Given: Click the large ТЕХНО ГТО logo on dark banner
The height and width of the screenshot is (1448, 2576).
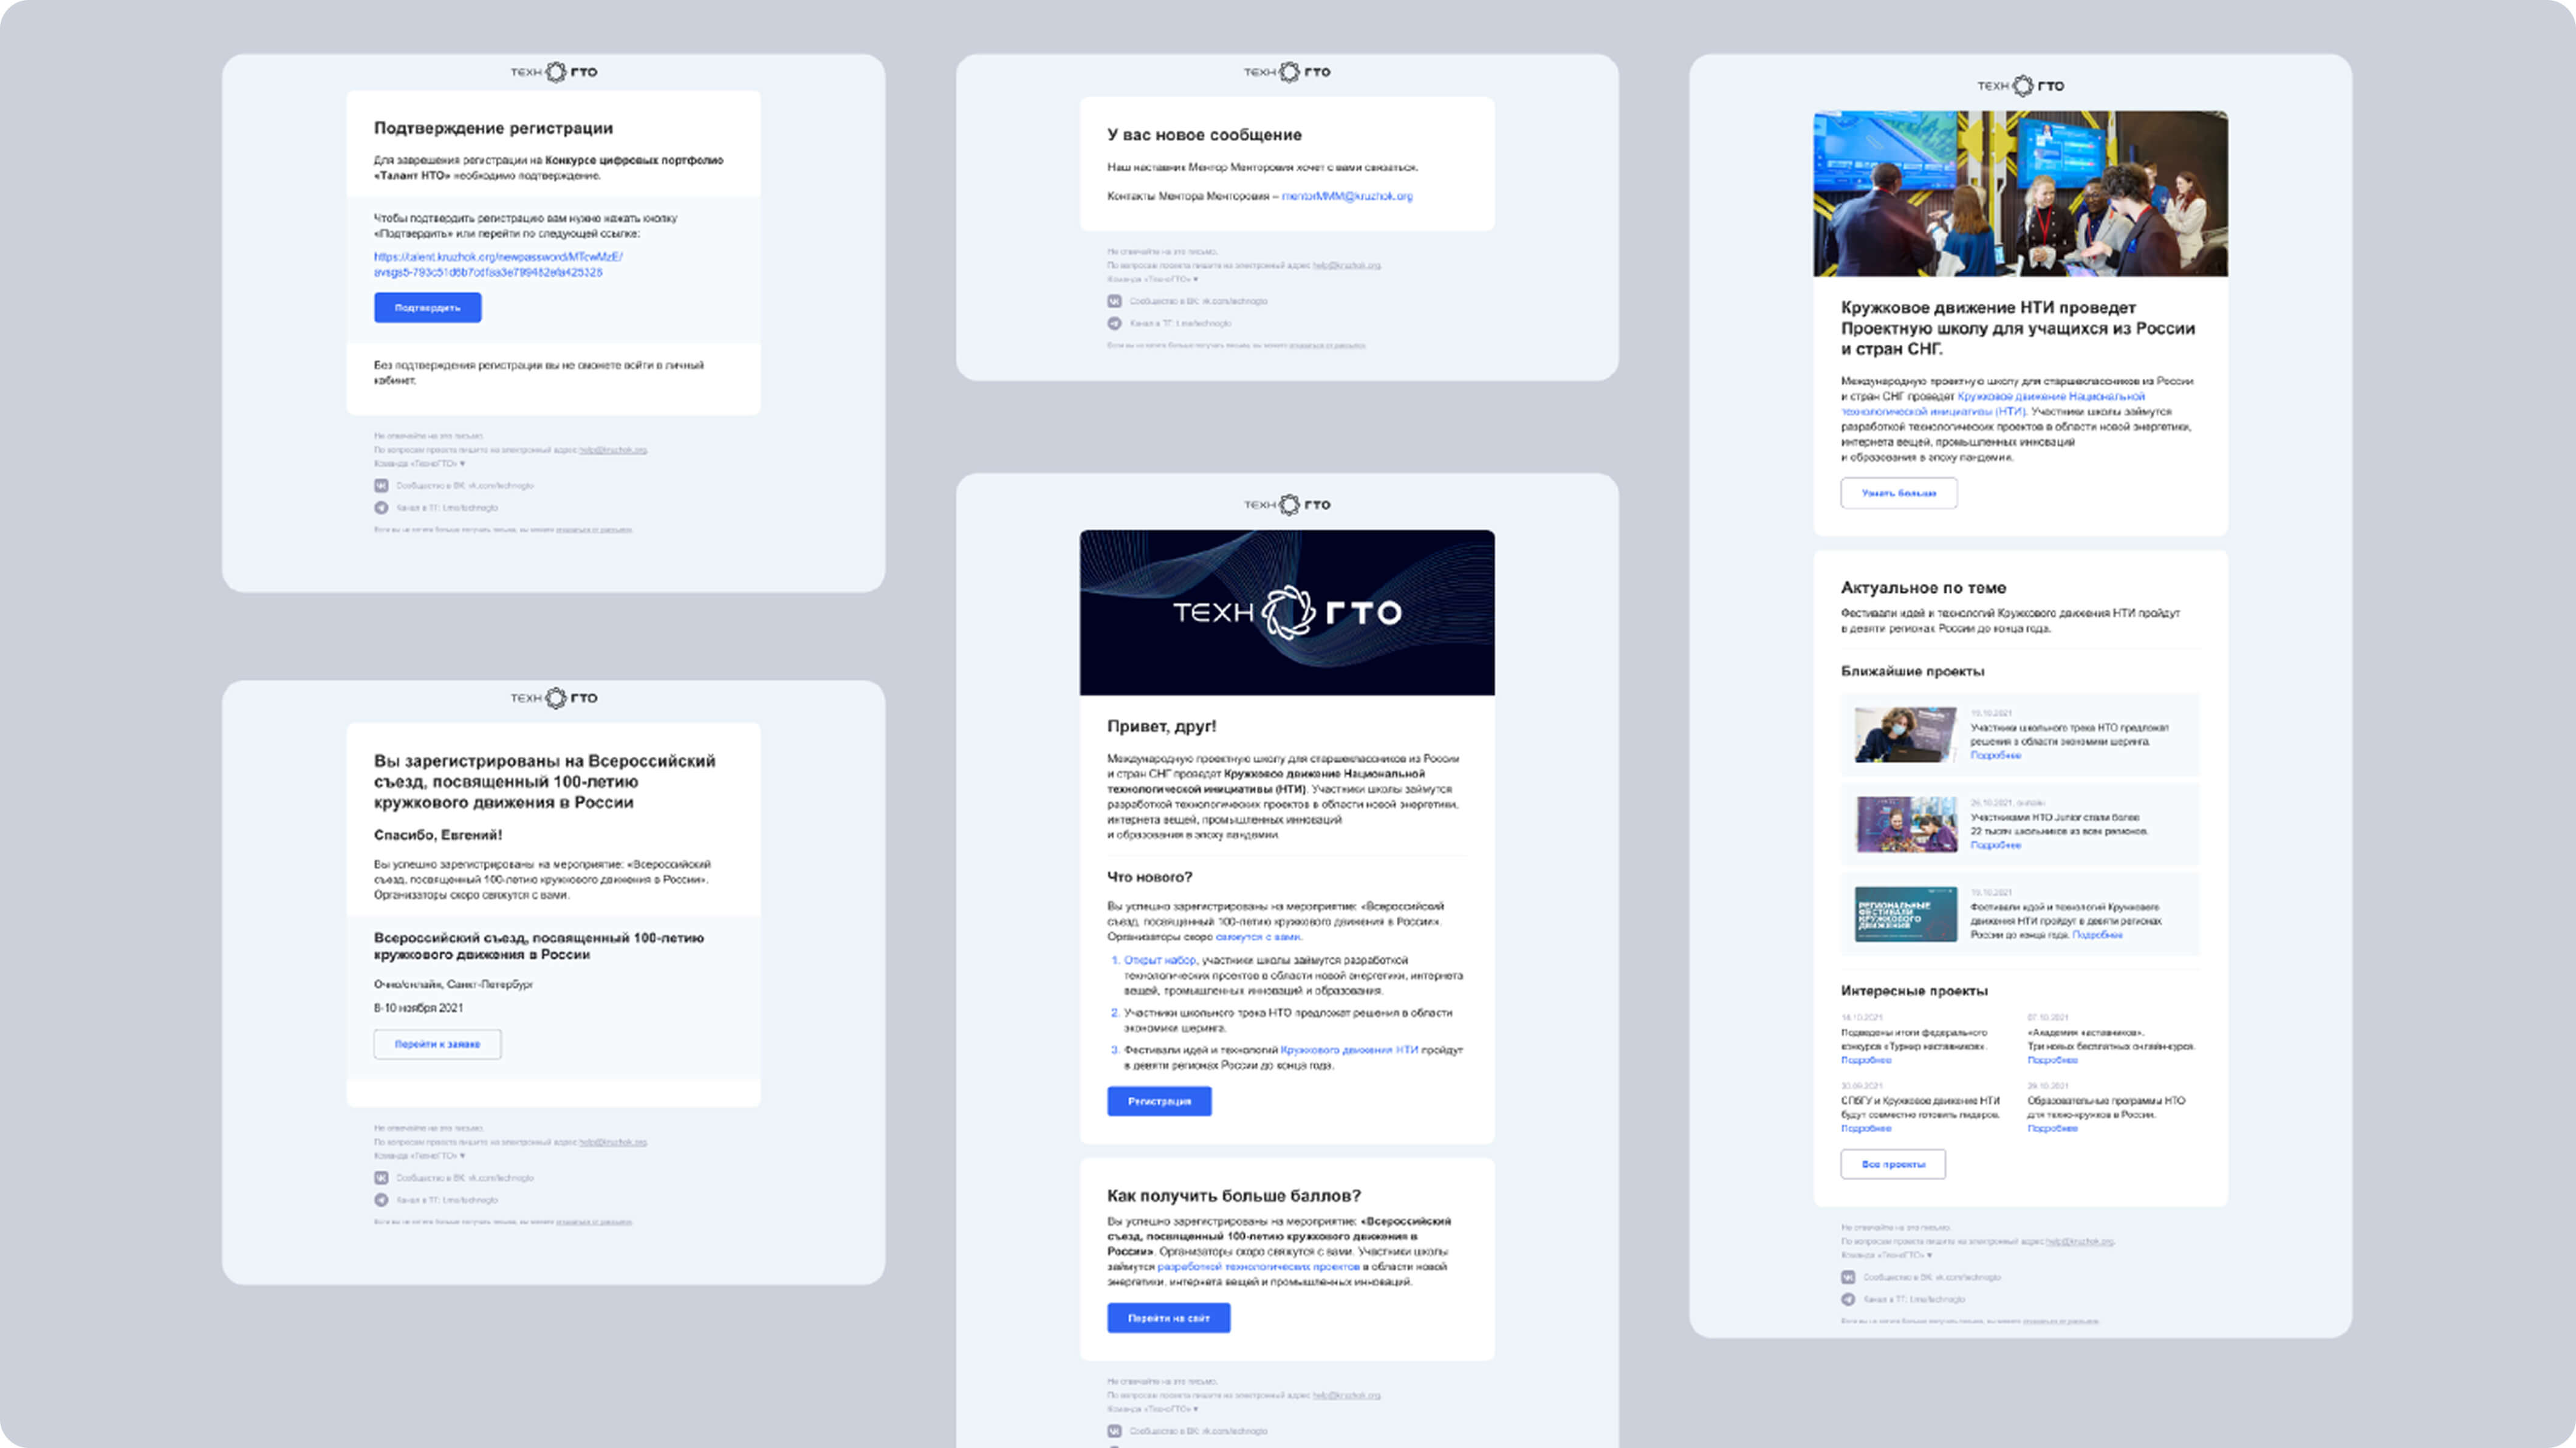Looking at the screenshot, I should tap(1287, 612).
